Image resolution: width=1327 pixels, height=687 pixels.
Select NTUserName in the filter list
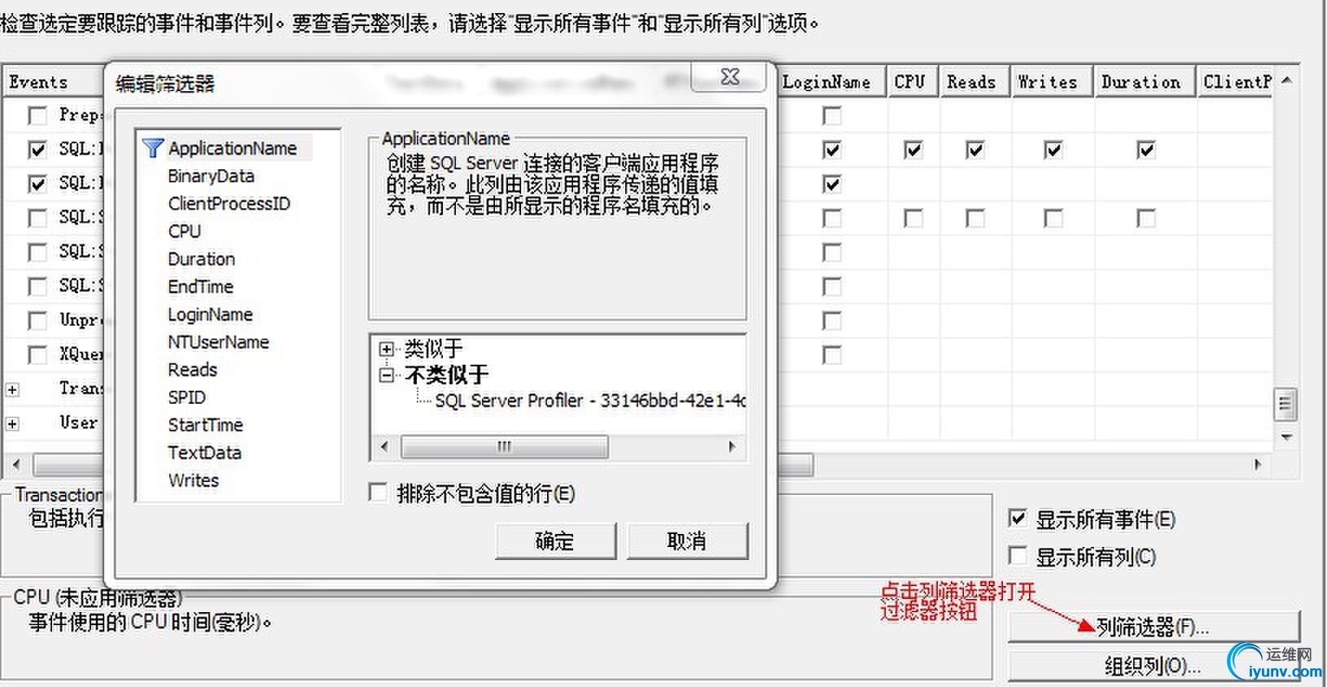[218, 342]
